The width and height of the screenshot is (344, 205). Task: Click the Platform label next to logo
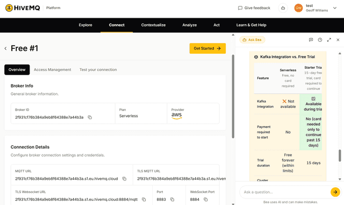[x=53, y=8]
